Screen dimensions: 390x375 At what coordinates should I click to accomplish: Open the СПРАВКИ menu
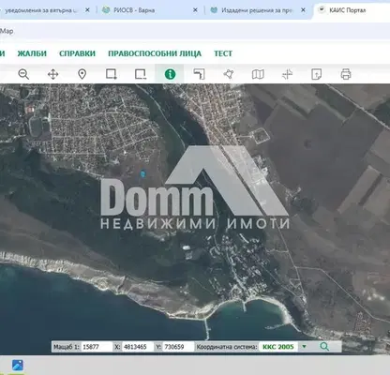point(77,53)
